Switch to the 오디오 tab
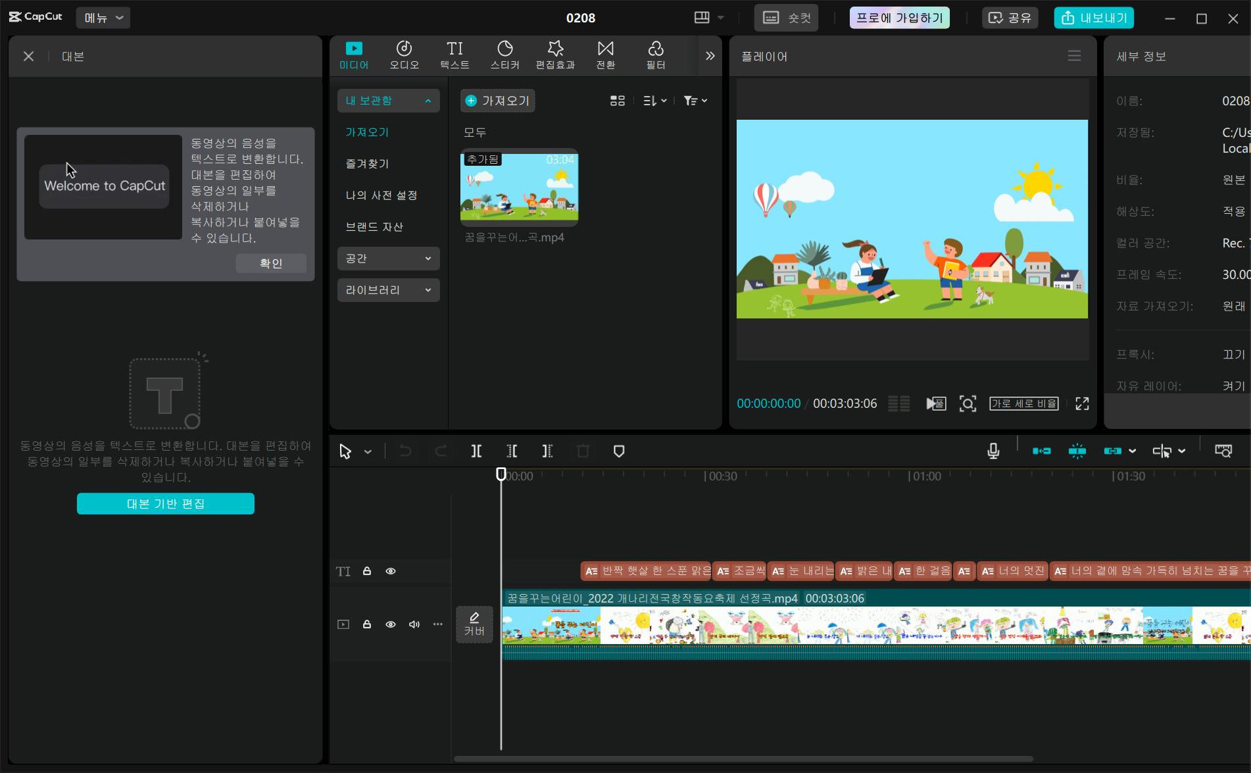 pos(404,55)
